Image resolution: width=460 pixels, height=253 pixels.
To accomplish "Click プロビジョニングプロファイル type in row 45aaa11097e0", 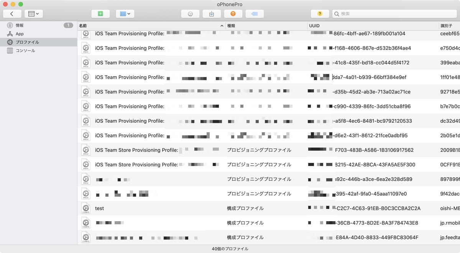I will click(259, 194).
